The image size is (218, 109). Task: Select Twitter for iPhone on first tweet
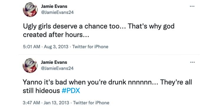coord(90,47)
